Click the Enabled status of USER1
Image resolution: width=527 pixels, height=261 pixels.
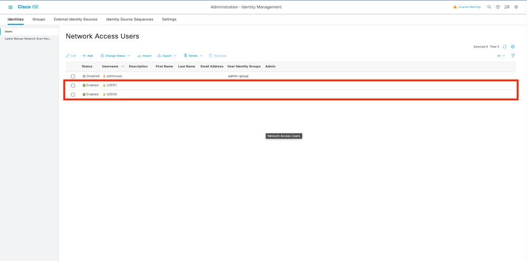coord(91,85)
